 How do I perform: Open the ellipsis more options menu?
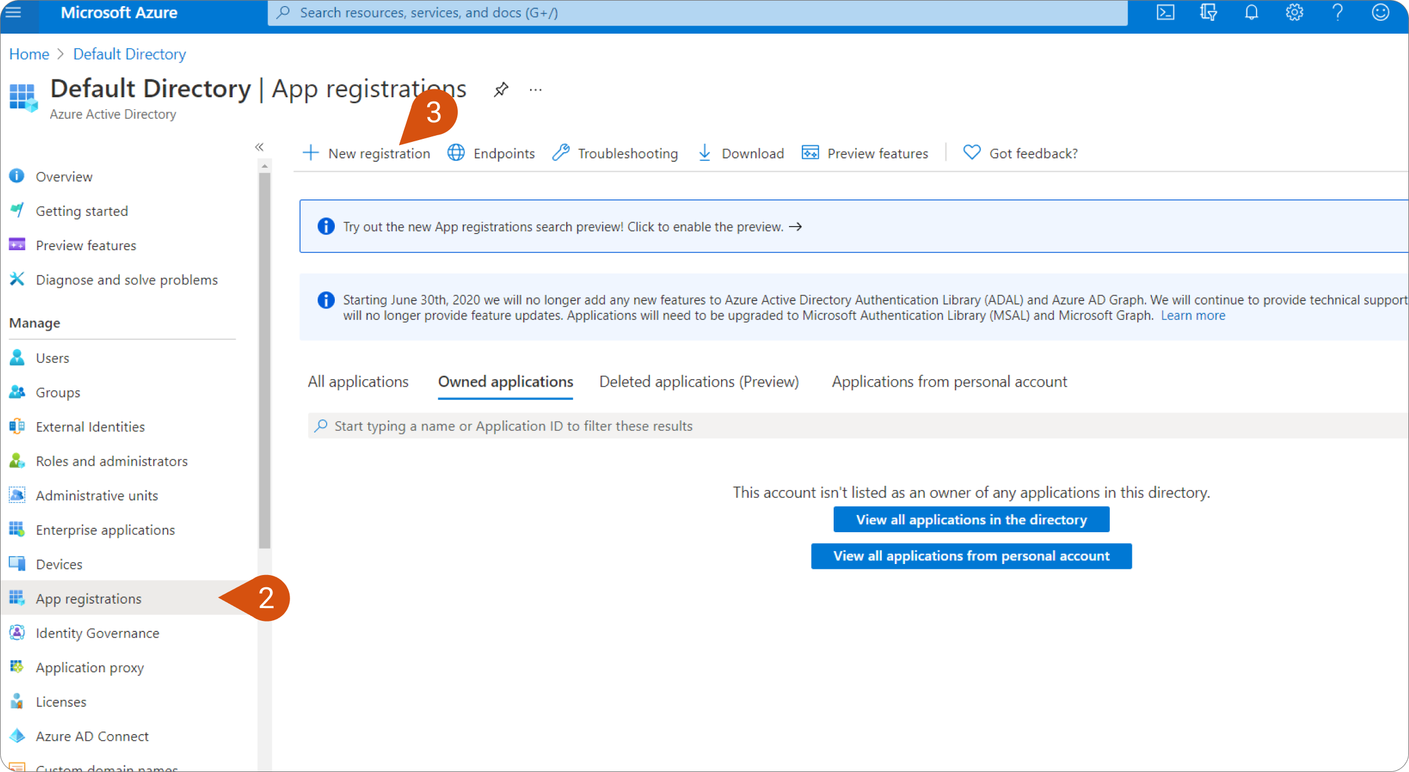point(536,90)
